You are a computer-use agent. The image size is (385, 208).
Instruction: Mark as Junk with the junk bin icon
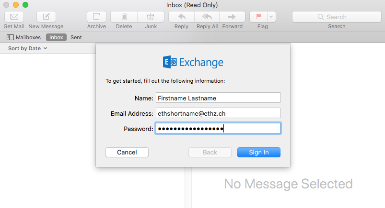[x=151, y=17]
